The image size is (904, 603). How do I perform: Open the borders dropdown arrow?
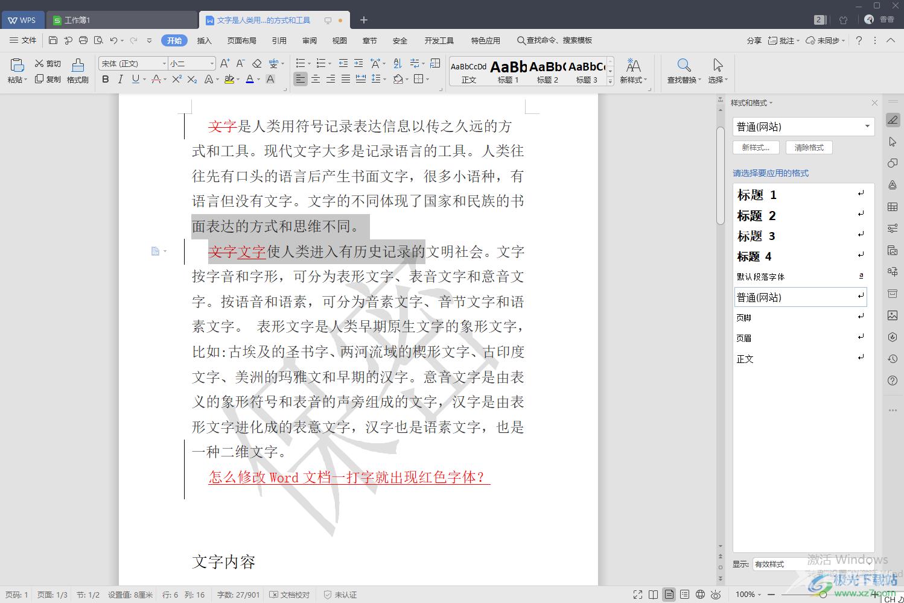(428, 79)
